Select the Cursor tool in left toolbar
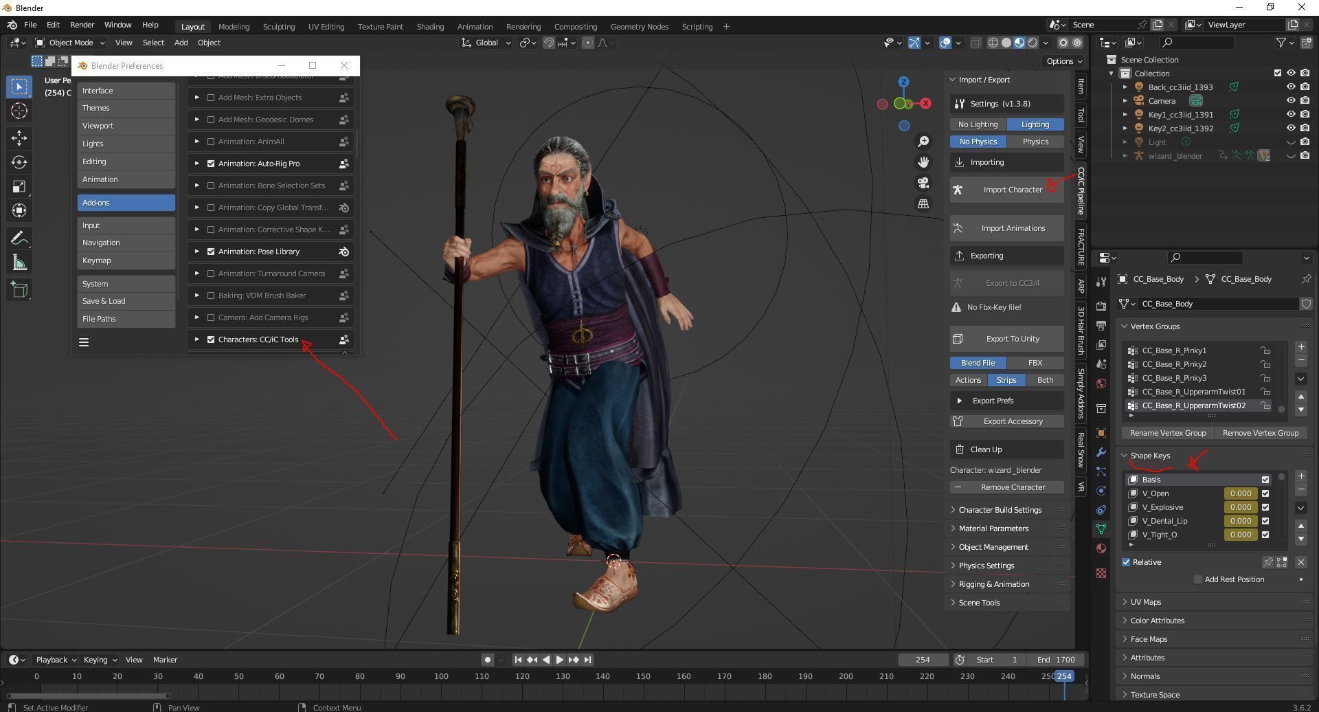Image resolution: width=1319 pixels, height=712 pixels. [19, 111]
